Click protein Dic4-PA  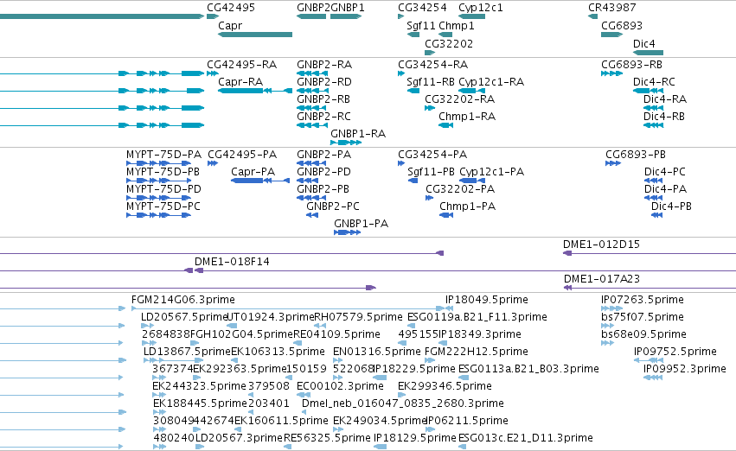coord(666,189)
